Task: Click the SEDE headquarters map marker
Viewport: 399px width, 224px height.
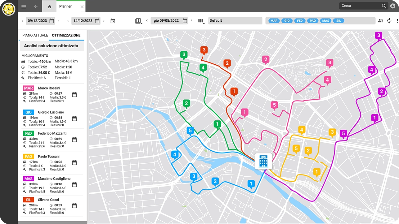Action: tap(263, 161)
